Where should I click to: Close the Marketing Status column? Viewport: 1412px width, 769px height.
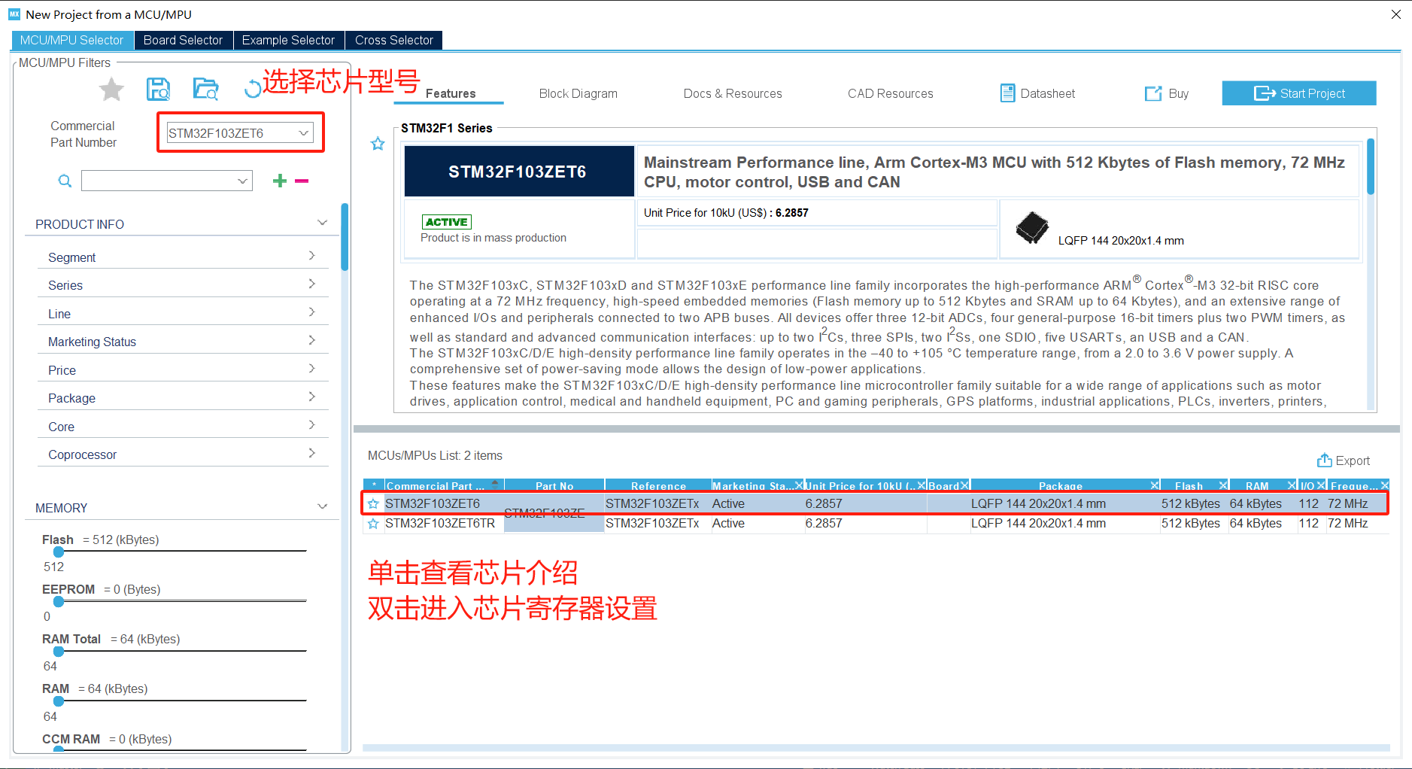pos(798,485)
